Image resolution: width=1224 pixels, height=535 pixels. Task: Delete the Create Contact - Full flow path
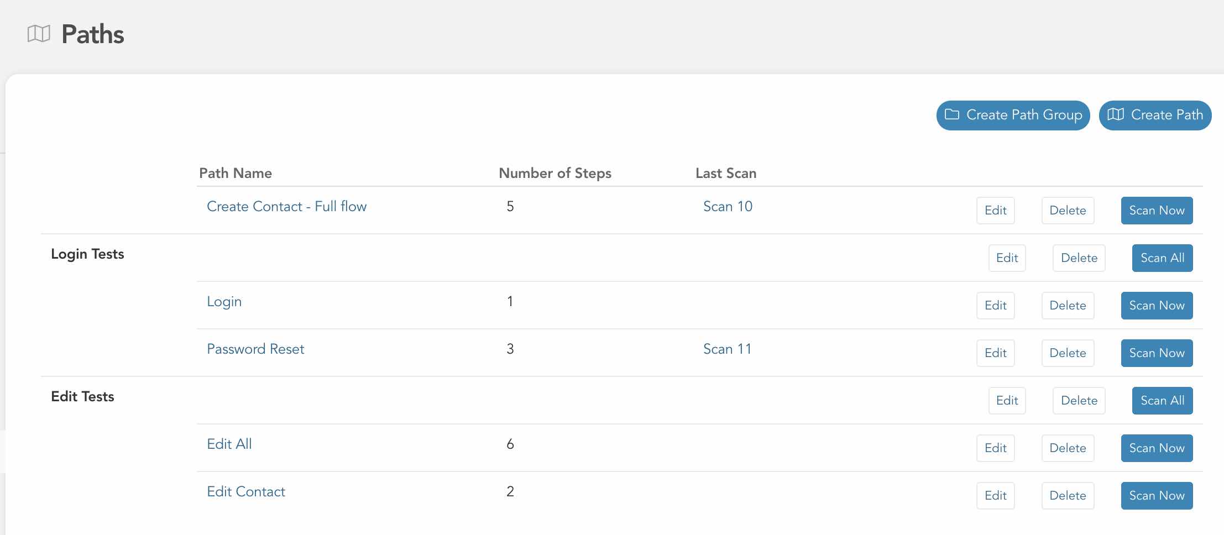click(1068, 211)
